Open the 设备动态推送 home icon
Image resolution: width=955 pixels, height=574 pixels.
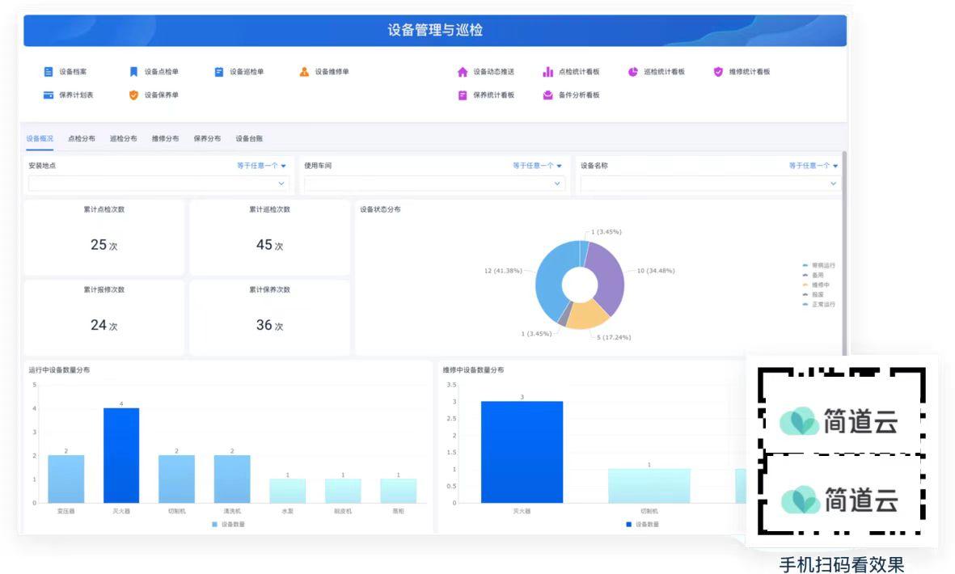(463, 72)
